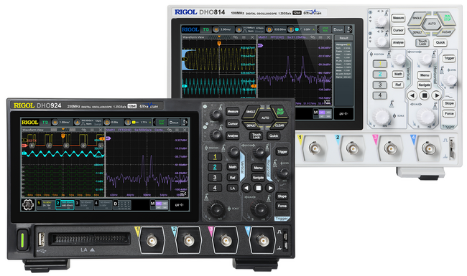Expand the toolbar arrow right of Default on DHO924 screen

tap(185, 122)
